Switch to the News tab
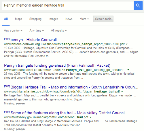Viewport: 144px width, 131px height. pos(69,19)
